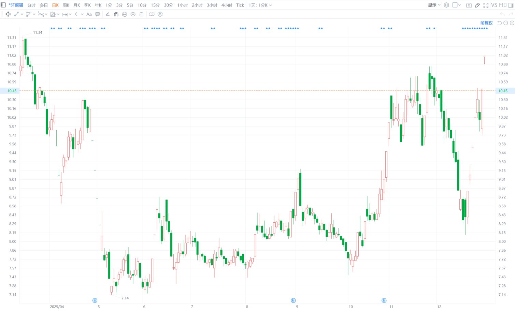The height and width of the screenshot is (311, 515).
Task: Click the redo arrow in drawing toolbar
Action: tap(511, 14)
